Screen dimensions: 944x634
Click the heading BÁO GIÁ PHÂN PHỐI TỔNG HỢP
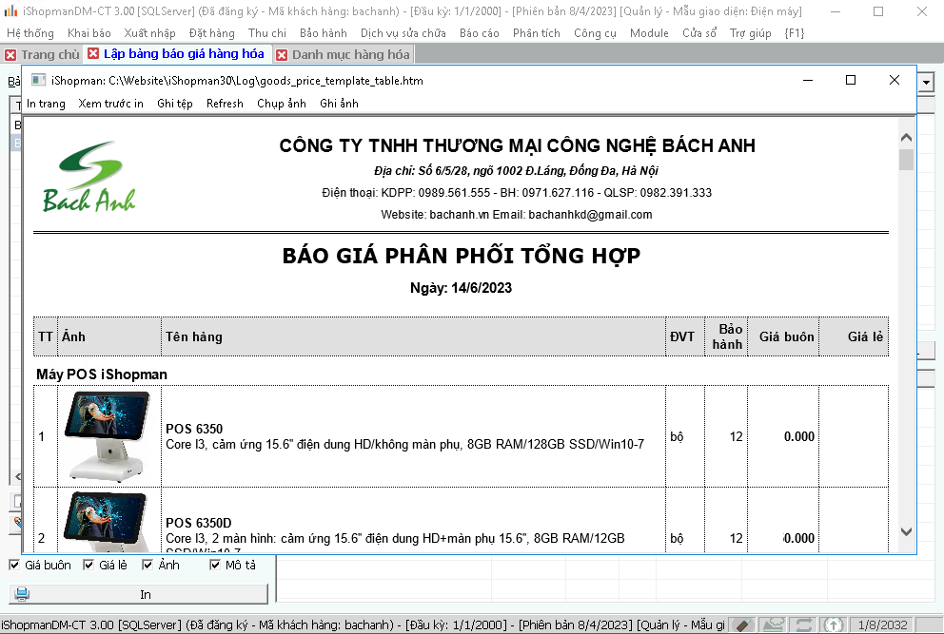click(x=462, y=256)
